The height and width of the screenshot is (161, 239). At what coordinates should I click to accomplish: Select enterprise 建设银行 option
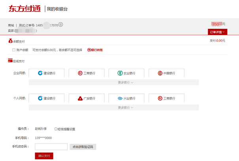47,73
